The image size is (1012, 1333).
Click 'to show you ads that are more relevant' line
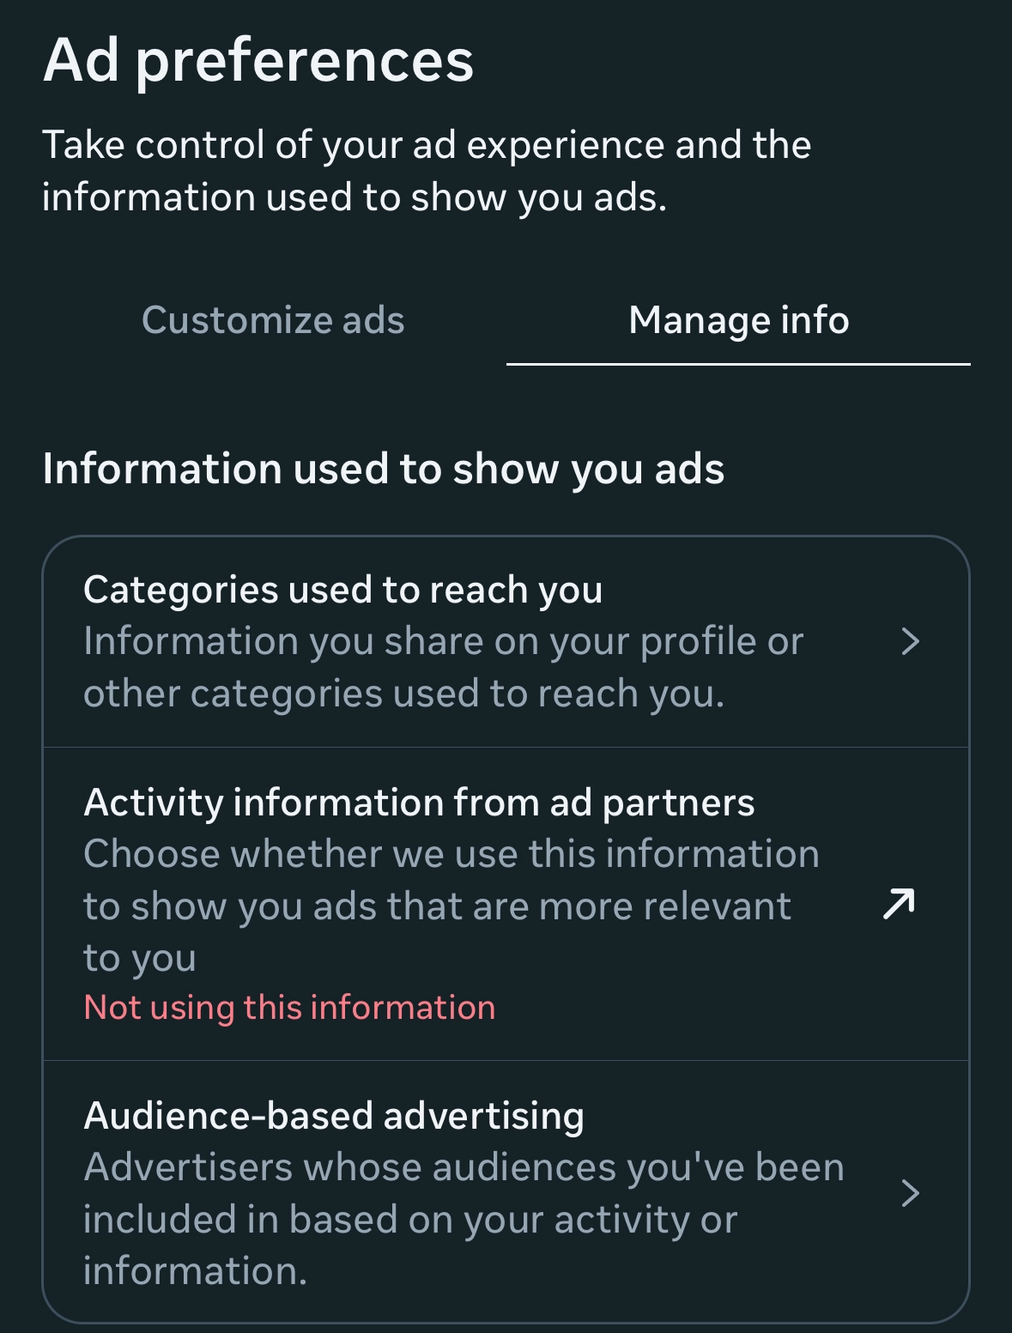coord(437,906)
